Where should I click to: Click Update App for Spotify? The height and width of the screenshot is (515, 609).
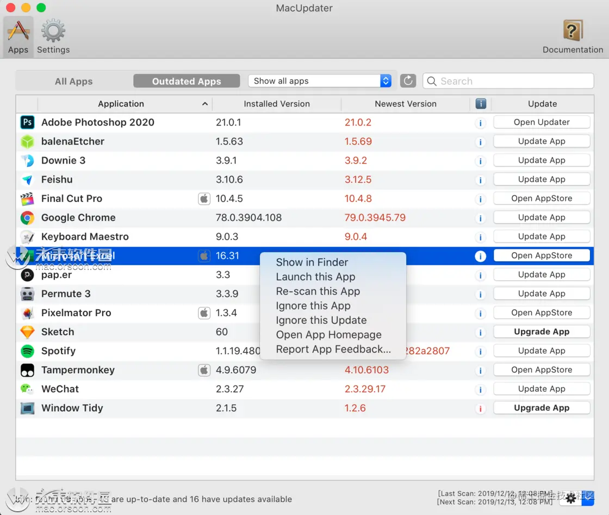click(x=542, y=351)
